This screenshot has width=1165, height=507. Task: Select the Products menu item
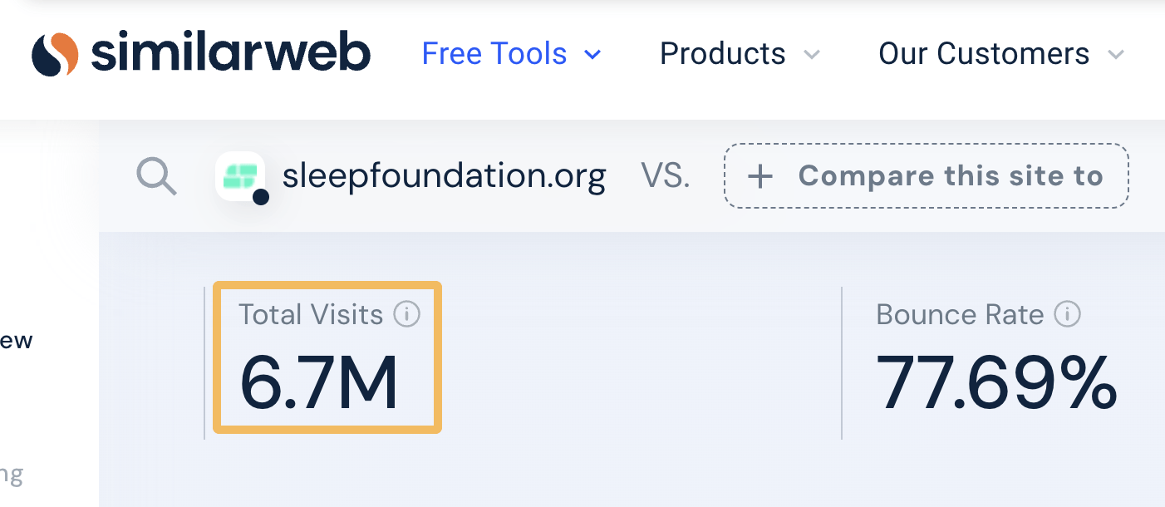(x=722, y=53)
